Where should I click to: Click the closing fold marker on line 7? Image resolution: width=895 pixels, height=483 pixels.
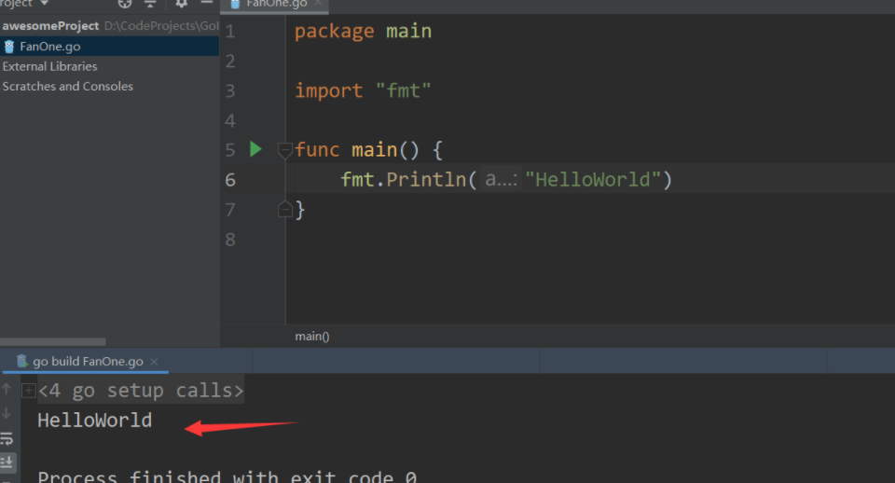285,210
